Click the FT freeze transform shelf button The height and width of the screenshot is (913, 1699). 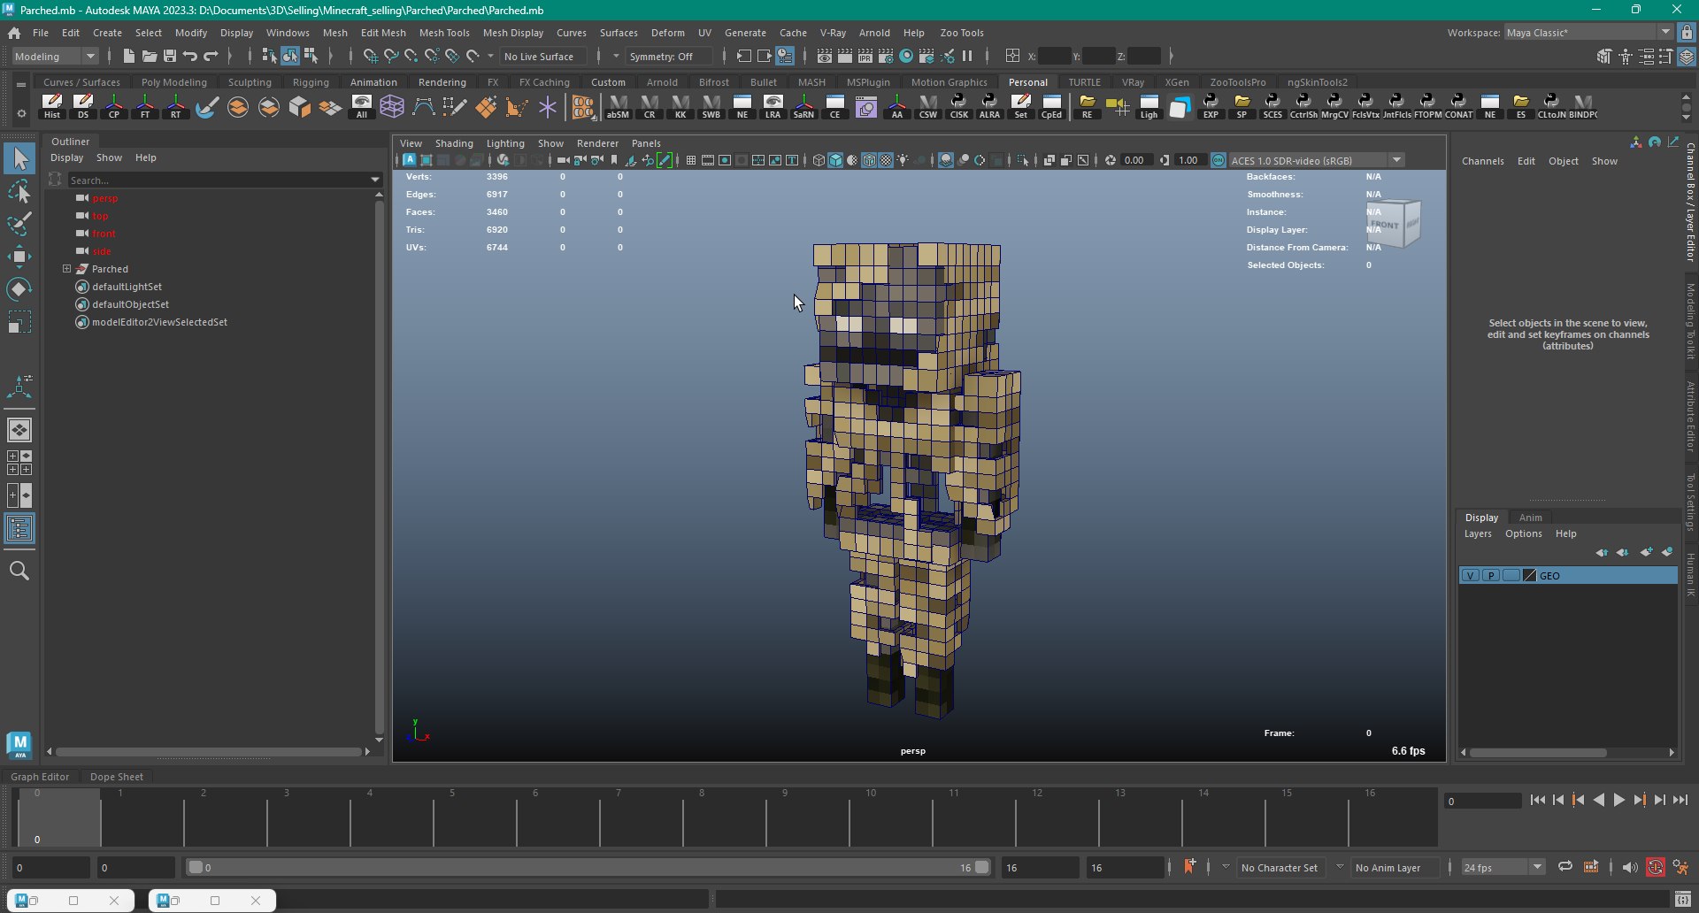click(145, 106)
